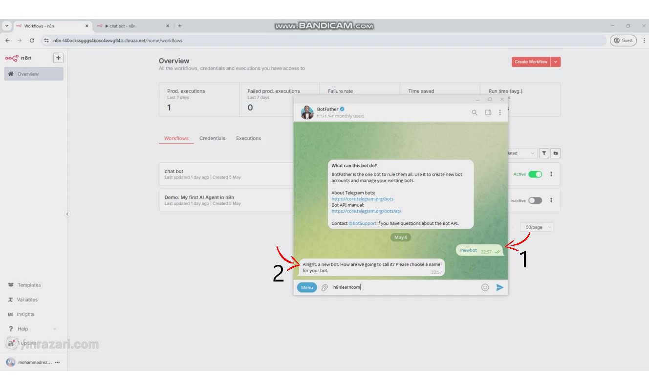Image resolution: width=649 pixels, height=390 pixels.
Task: Click the Telegram send message arrow
Action: click(499, 287)
